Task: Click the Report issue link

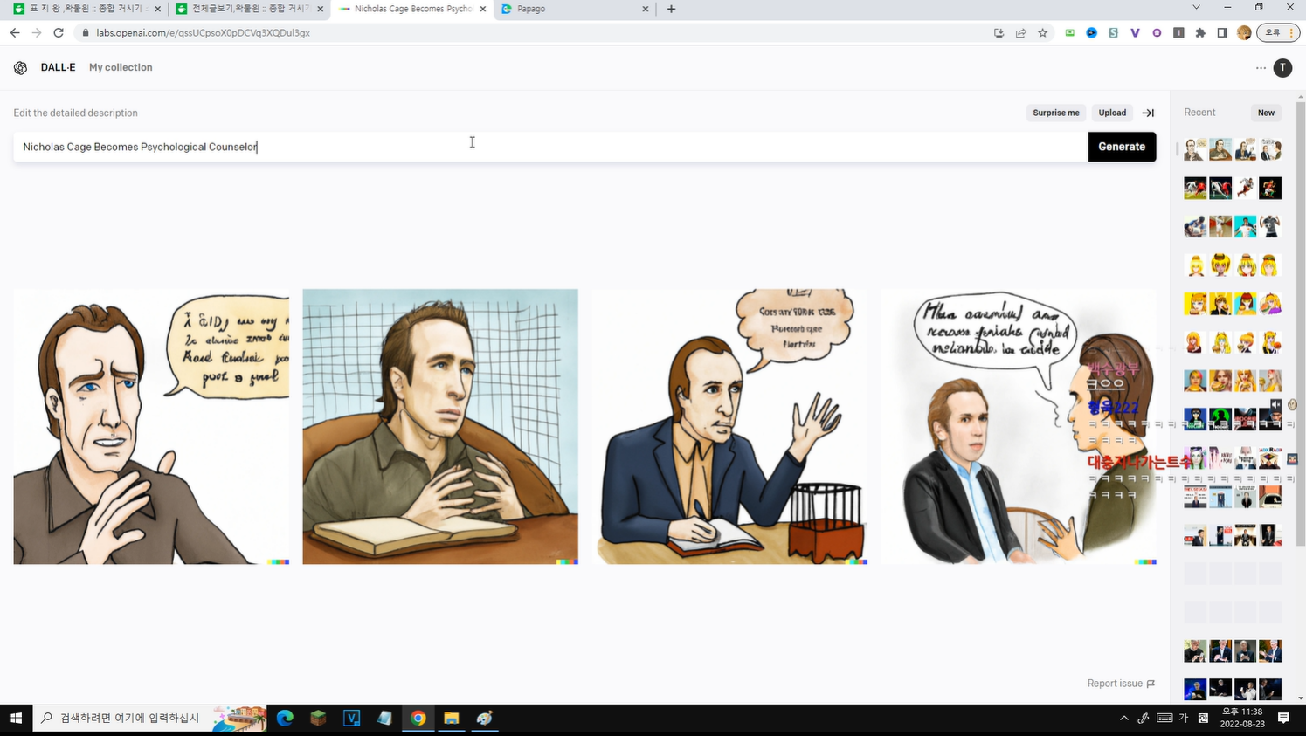Action: [x=1121, y=684]
